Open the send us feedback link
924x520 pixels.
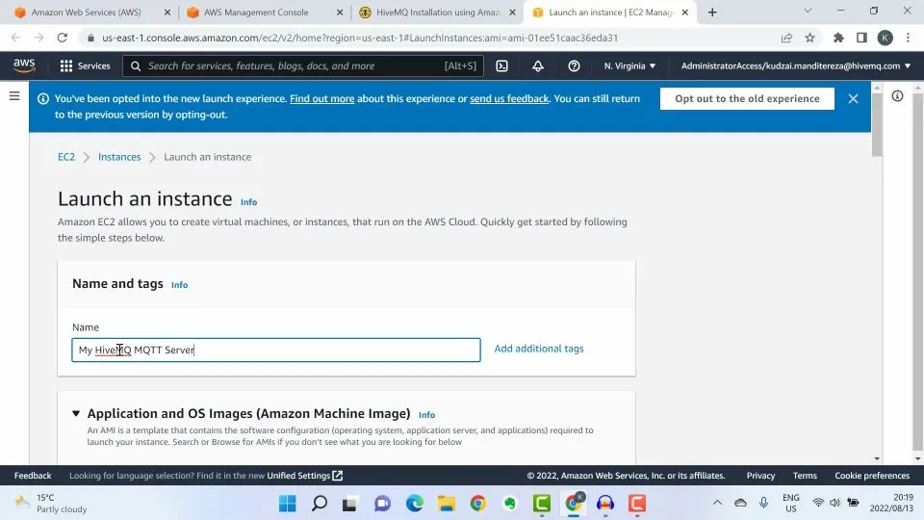pos(509,98)
